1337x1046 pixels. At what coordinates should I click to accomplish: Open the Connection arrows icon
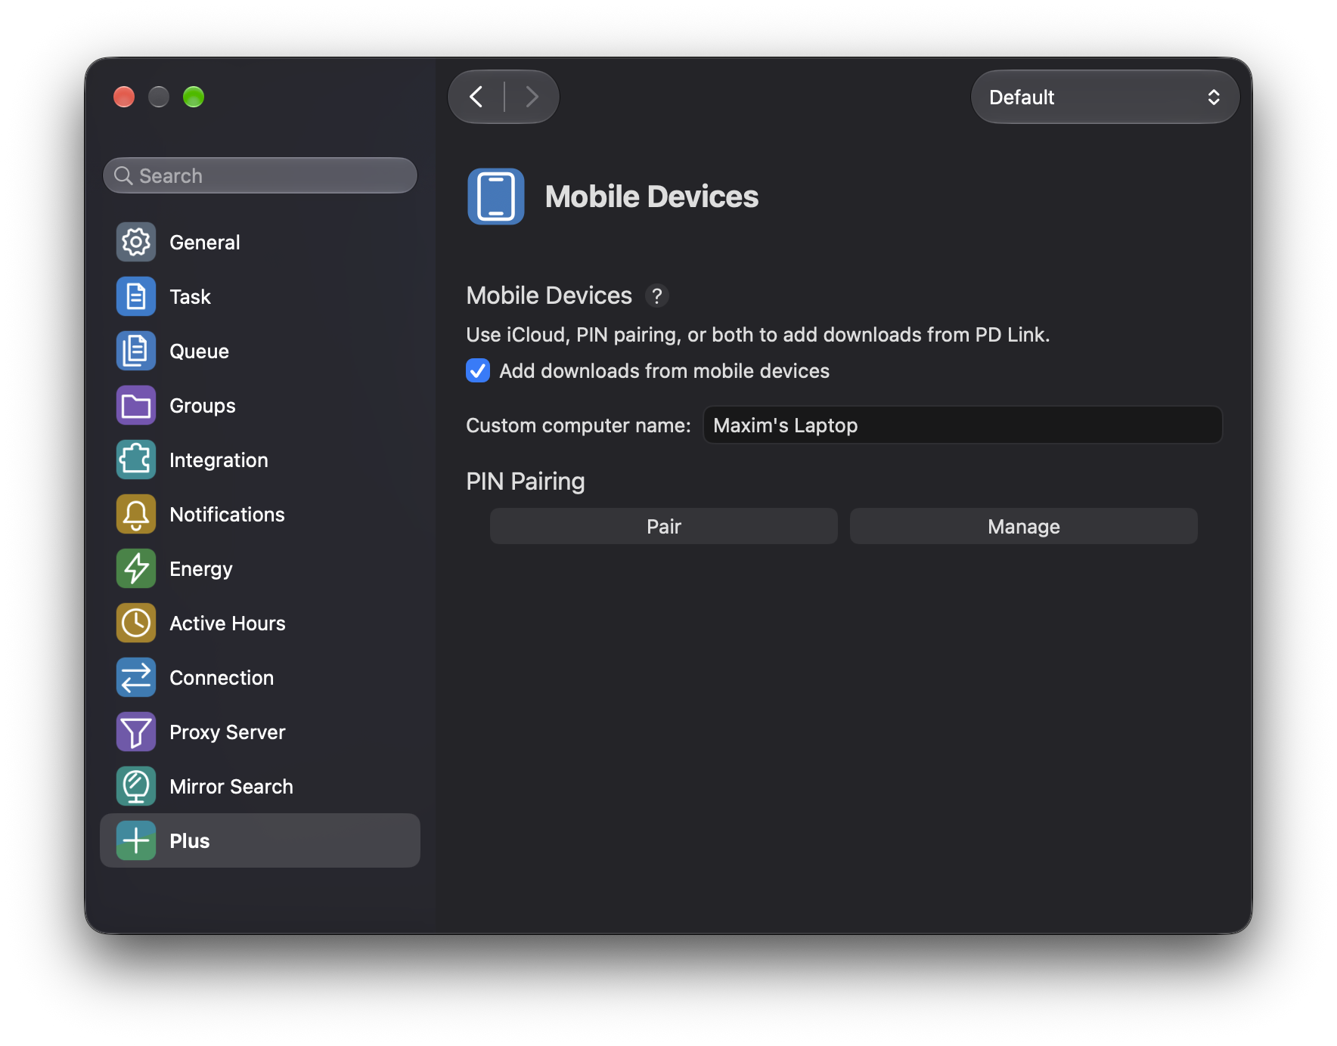pos(136,677)
